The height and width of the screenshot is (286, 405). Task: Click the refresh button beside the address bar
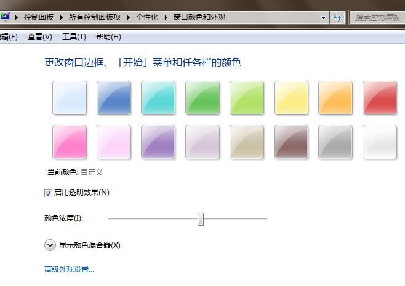tap(337, 17)
